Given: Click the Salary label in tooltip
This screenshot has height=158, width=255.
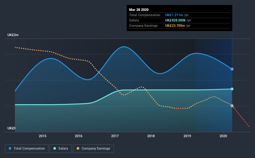Looking at the screenshot, I should point(134,20).
